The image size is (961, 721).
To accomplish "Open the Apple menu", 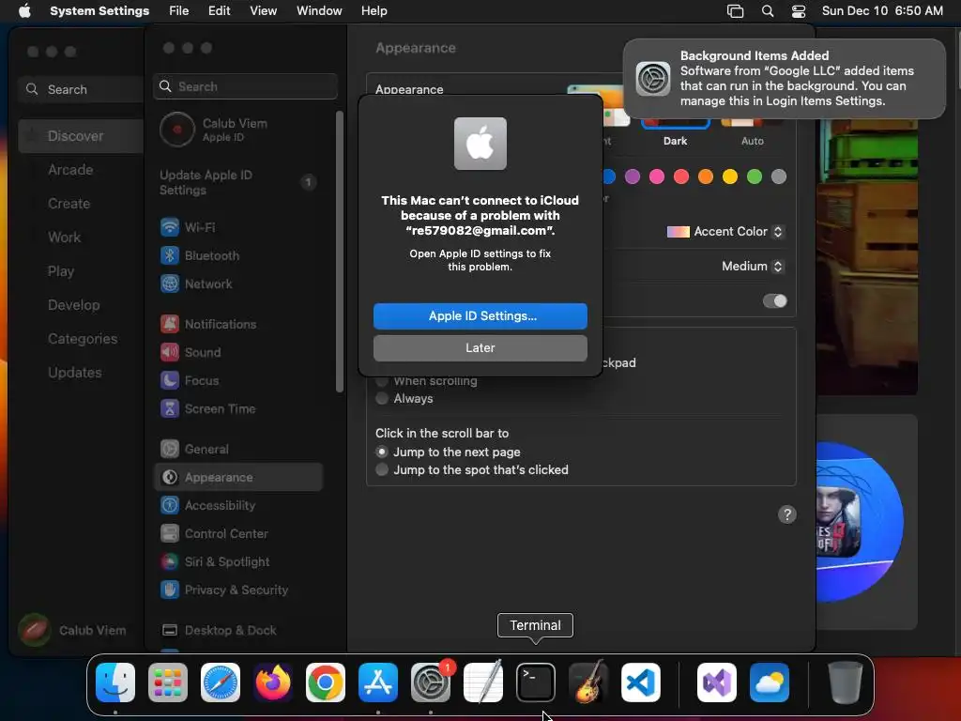I will (23, 11).
